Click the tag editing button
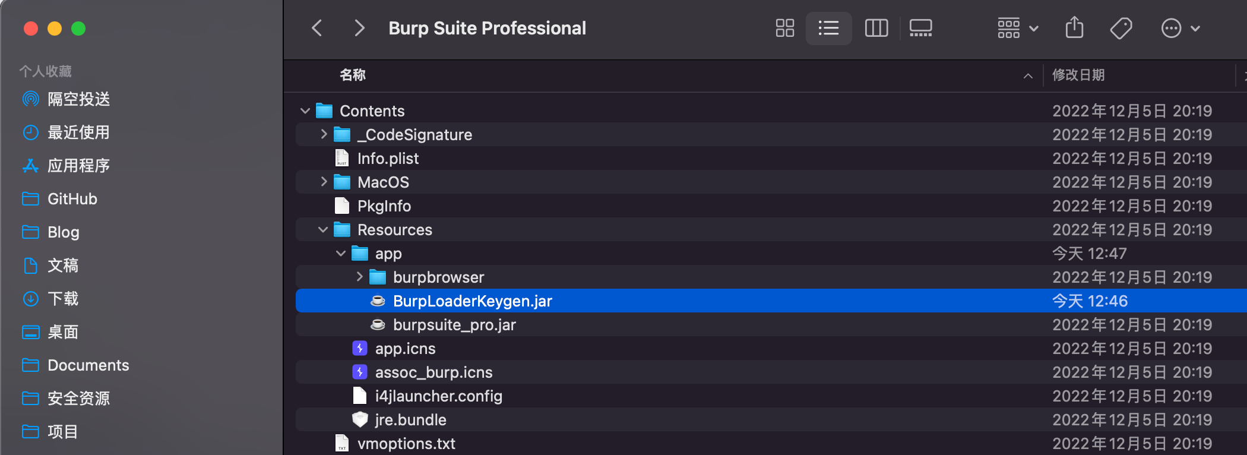 pos(1121,28)
